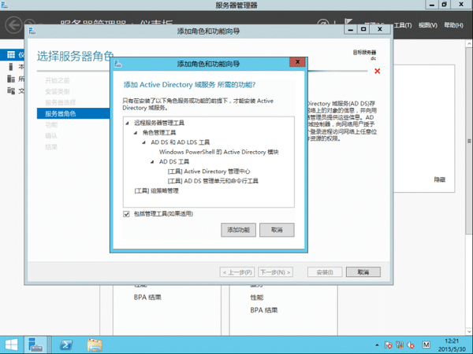Select 结果 step in wizard sidebar

click(x=51, y=147)
